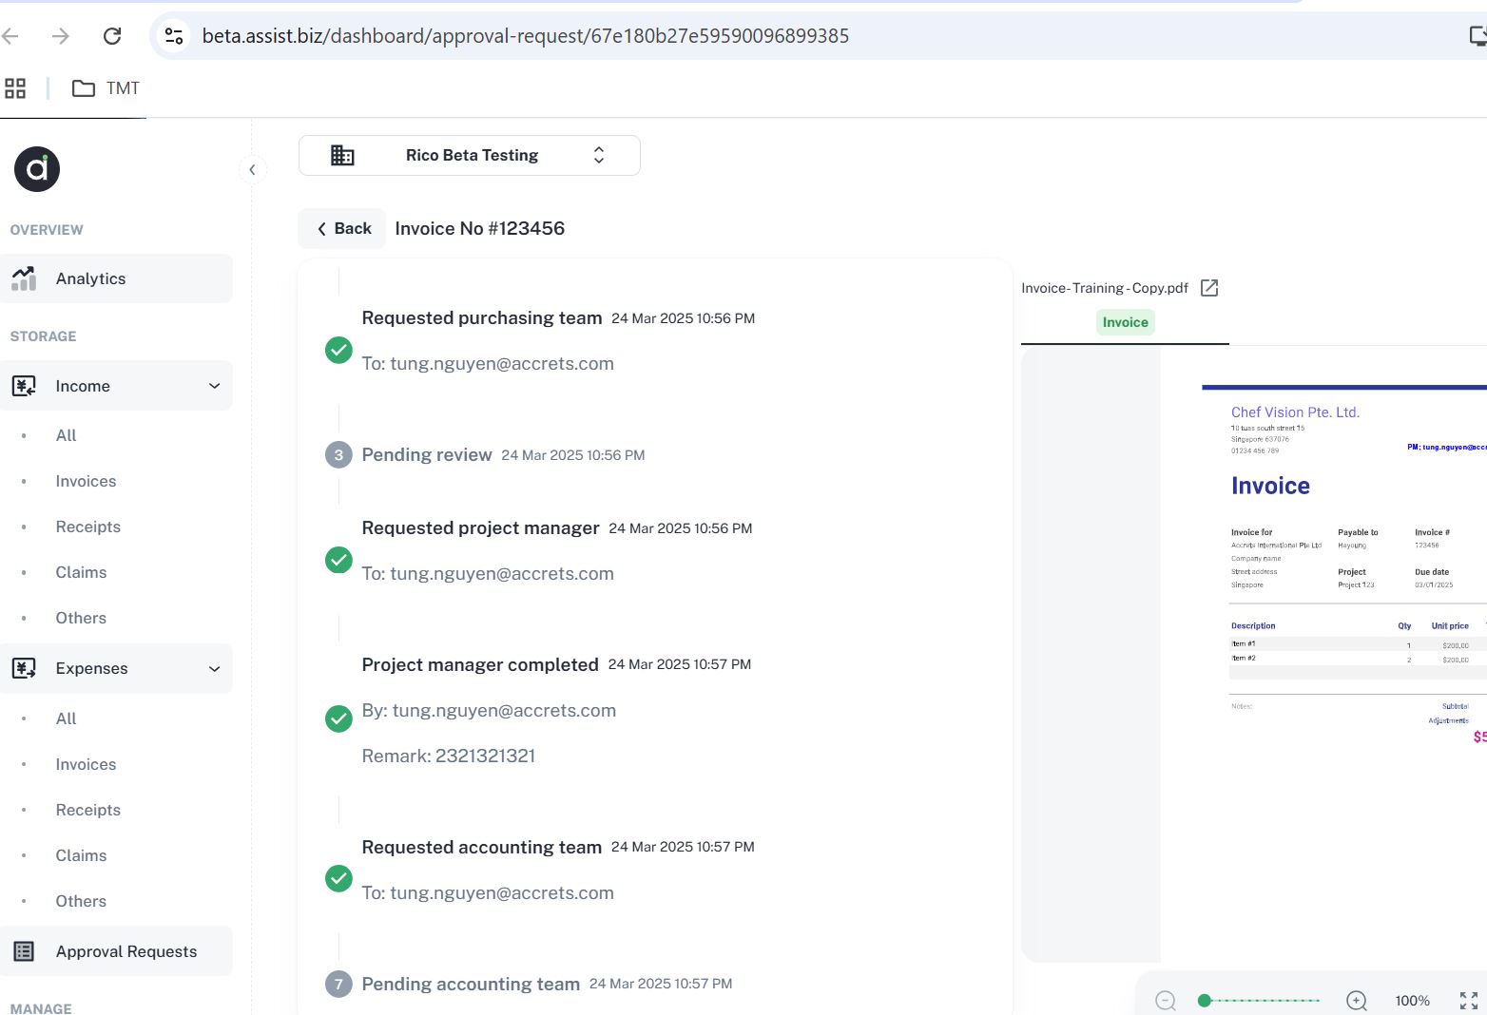Open the Rico Beta Testing company dropdown
The width and height of the screenshot is (1487, 1015).
click(x=470, y=155)
